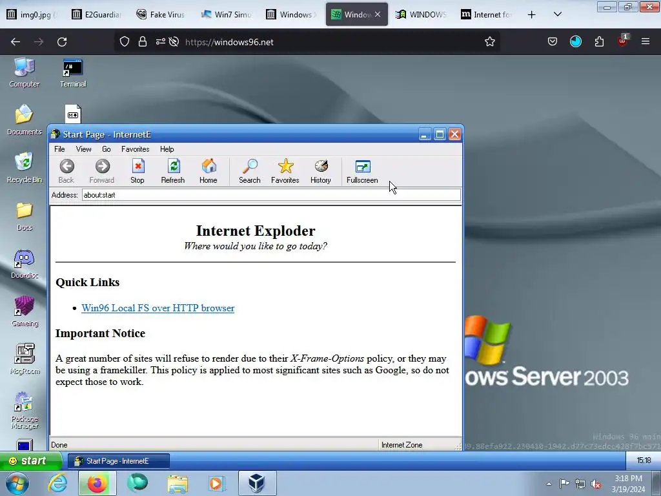This screenshot has width=661, height=496.
Task: Open the uBlock Origin extension icon
Action: [x=622, y=41]
